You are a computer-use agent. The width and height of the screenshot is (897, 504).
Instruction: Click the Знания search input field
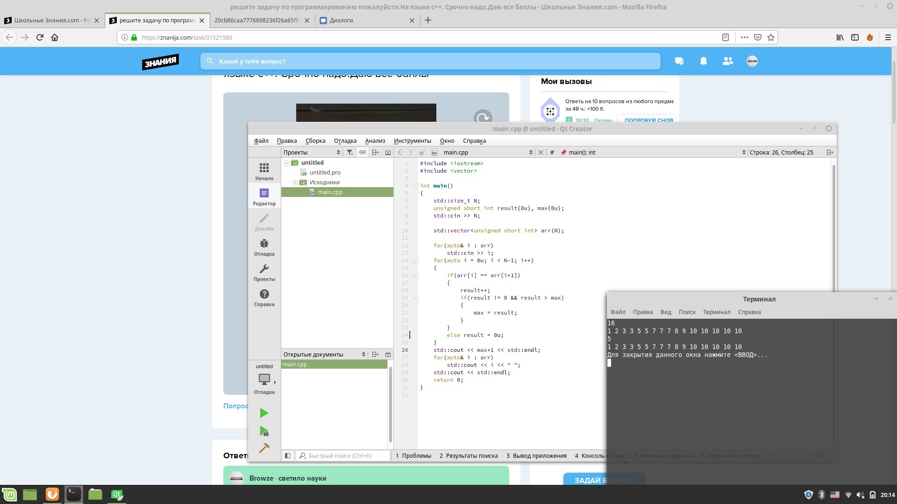[430, 61]
